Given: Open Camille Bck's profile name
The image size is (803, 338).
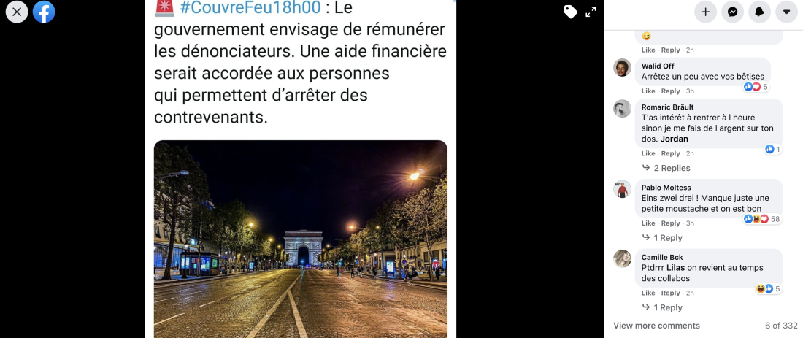Looking at the screenshot, I should click(662, 257).
